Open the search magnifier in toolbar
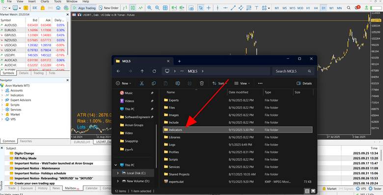Image resolution: width=383 pixels, height=195 pixels. click(x=349, y=8)
